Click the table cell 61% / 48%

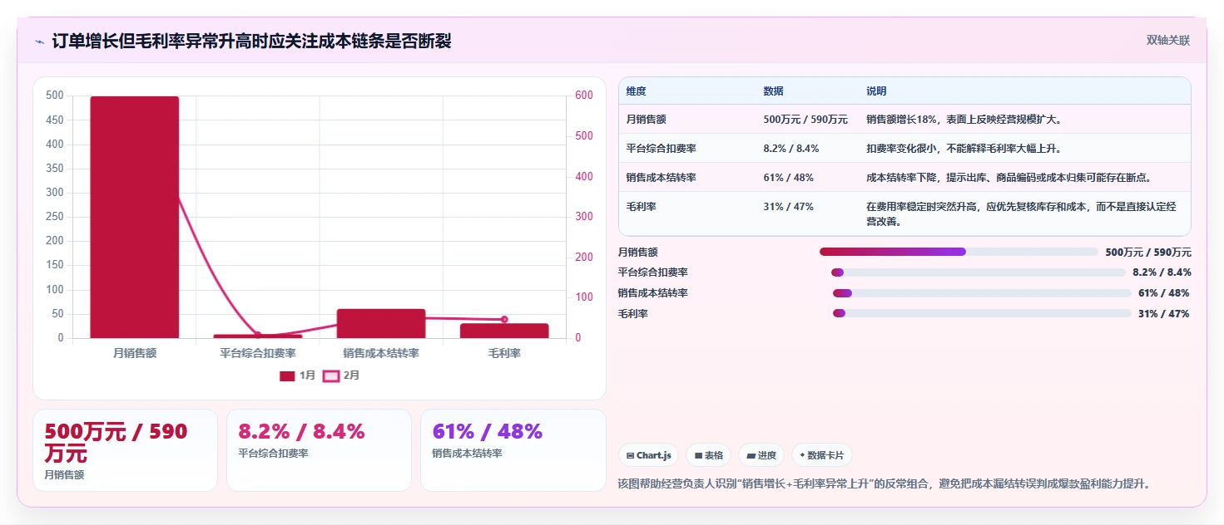tap(788, 178)
